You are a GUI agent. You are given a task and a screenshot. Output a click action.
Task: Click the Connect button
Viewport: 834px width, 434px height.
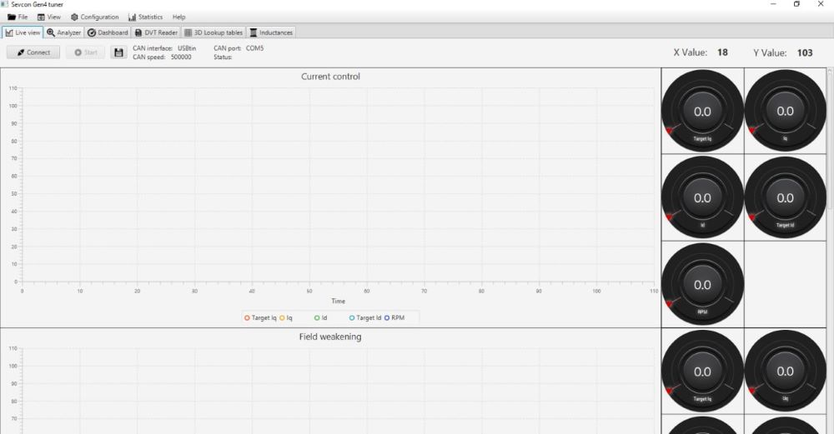33,52
